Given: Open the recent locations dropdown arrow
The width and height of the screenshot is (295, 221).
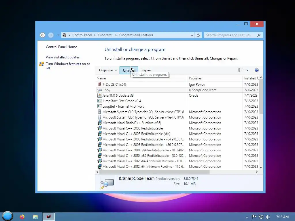Looking at the screenshot, I should pos(58,35).
